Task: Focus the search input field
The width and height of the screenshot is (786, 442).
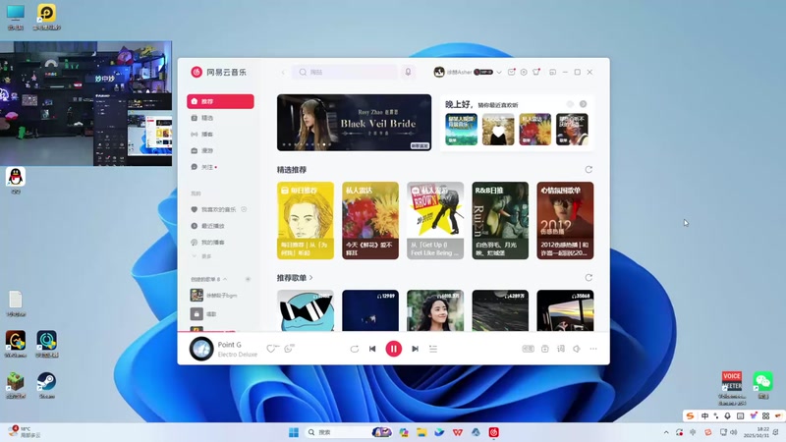Action: point(346,72)
